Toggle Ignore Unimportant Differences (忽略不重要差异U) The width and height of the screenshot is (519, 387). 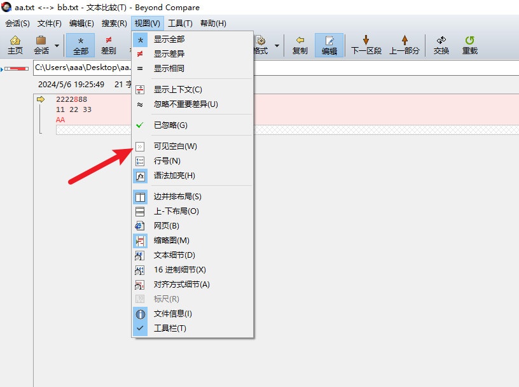click(192, 104)
